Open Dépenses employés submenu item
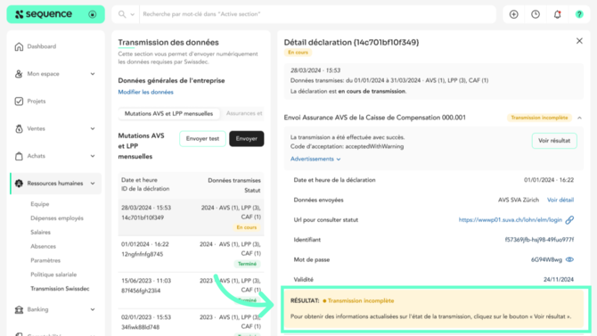Image resolution: width=597 pixels, height=336 pixels. [x=57, y=218]
